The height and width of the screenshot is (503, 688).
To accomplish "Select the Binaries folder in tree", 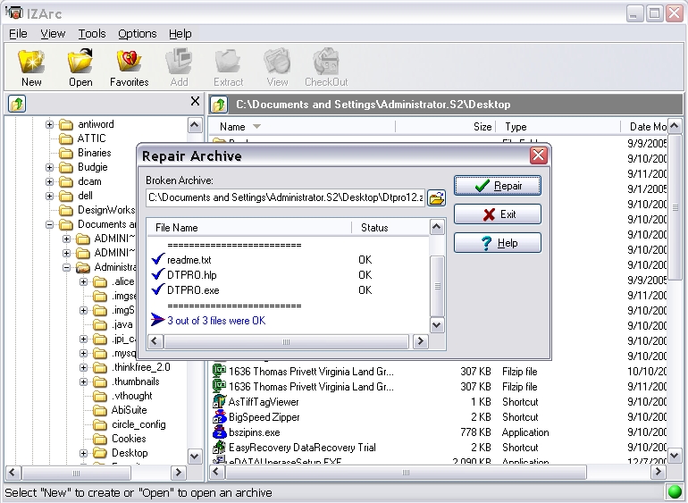I will click(95, 153).
